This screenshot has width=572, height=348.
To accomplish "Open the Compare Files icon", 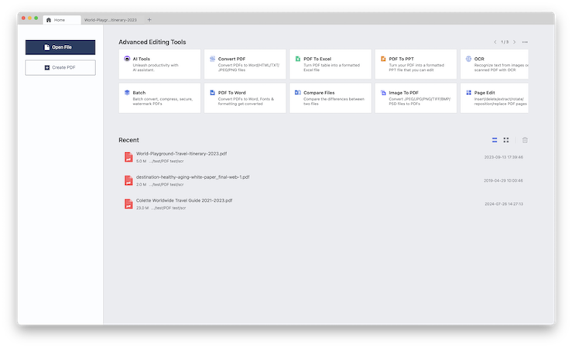I will tap(298, 93).
